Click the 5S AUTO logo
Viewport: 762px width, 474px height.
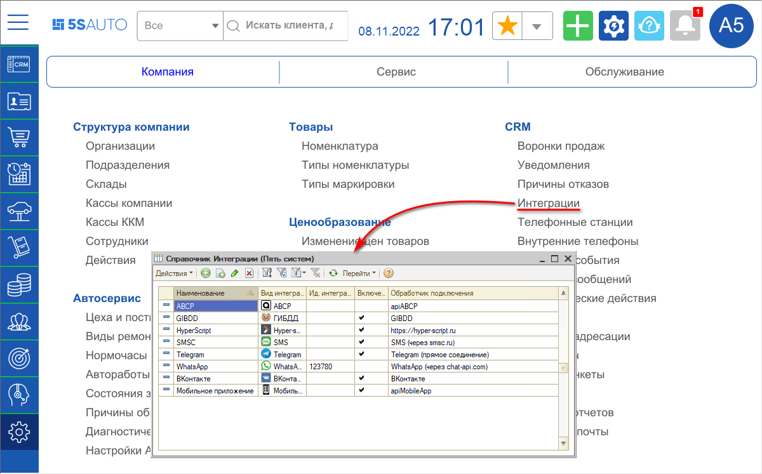coord(90,25)
